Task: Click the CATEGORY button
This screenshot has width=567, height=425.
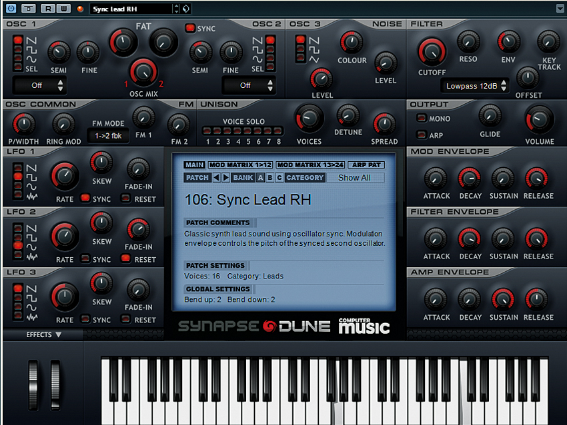Action: pyautogui.click(x=305, y=177)
